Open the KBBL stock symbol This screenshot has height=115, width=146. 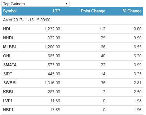pyautogui.click(x=9, y=92)
